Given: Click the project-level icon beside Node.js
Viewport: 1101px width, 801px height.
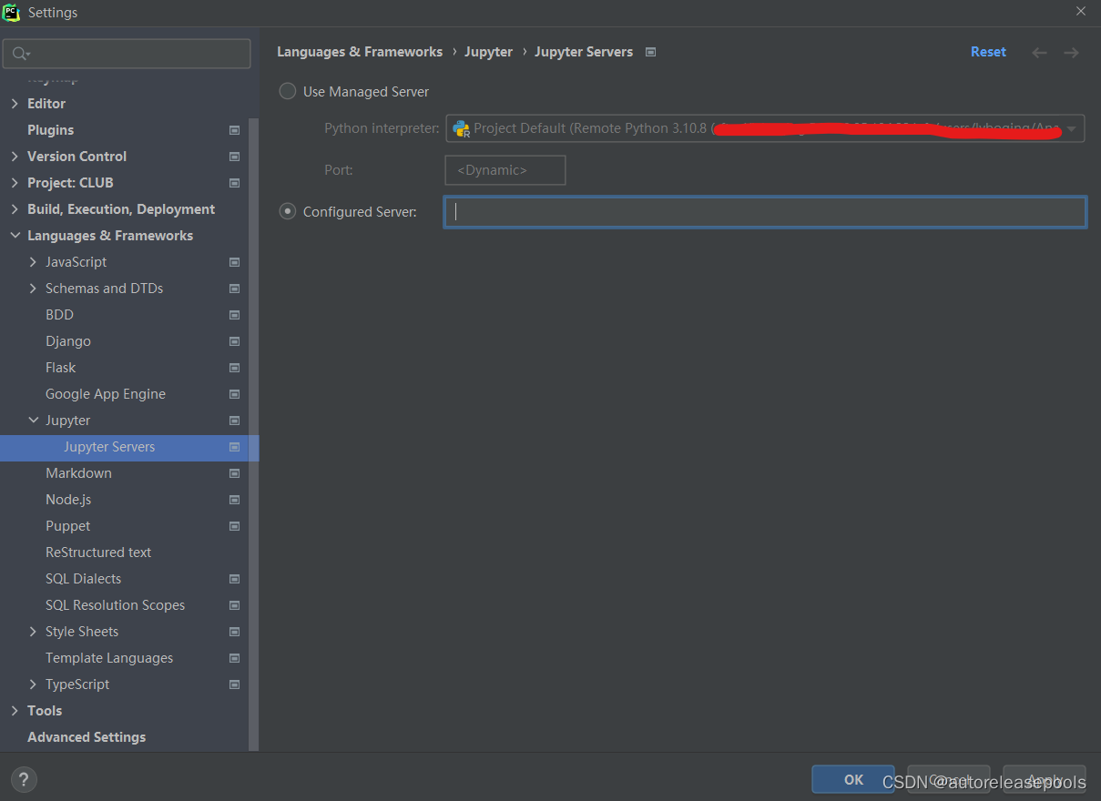Looking at the screenshot, I should 234,500.
